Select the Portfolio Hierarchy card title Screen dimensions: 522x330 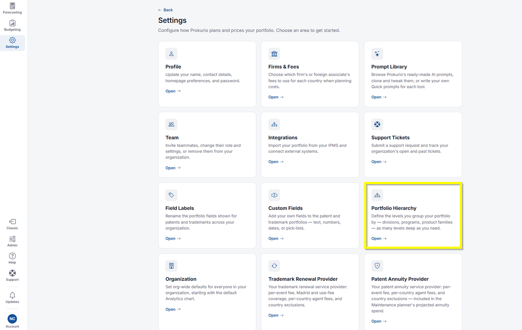(394, 208)
